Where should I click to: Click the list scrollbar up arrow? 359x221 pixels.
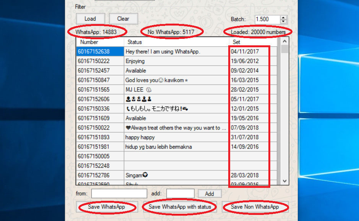(x=284, y=41)
